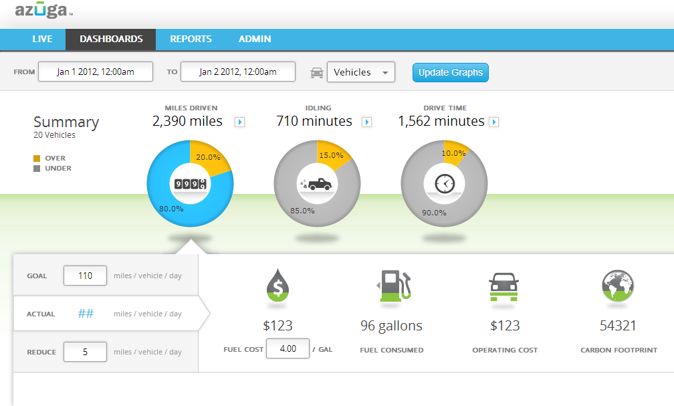Screen dimensions: 674x406
Task: Click the Update Graphs button
Action: tap(451, 72)
